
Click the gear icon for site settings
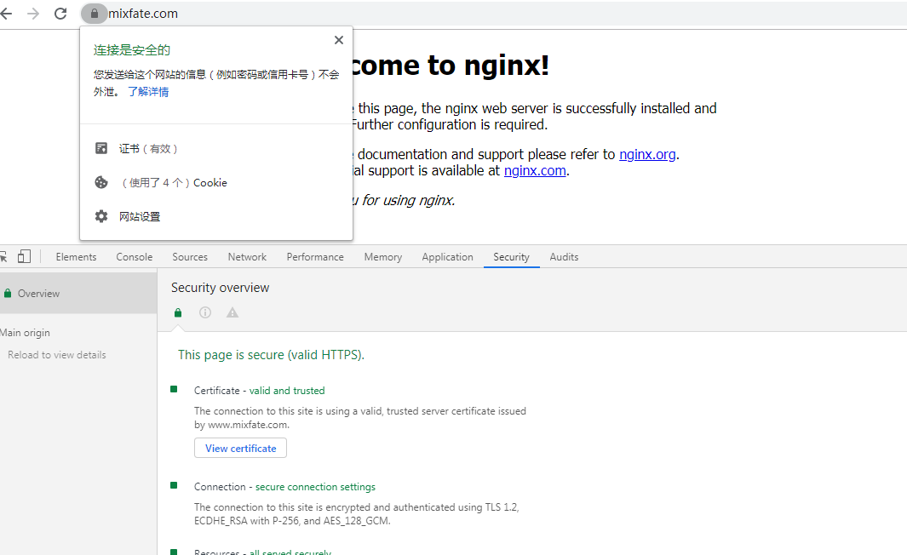pyautogui.click(x=101, y=216)
